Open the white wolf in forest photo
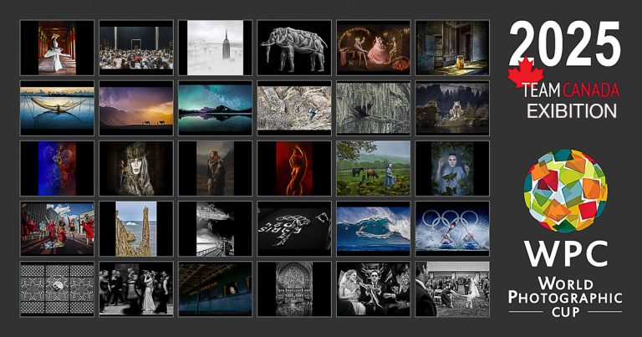This screenshot has height=337, width=642. [x=451, y=108]
